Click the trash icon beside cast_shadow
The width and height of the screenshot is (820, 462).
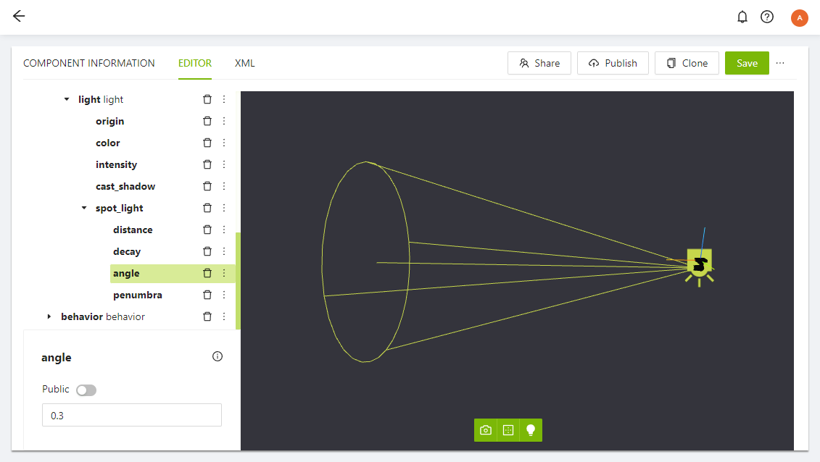pos(207,186)
